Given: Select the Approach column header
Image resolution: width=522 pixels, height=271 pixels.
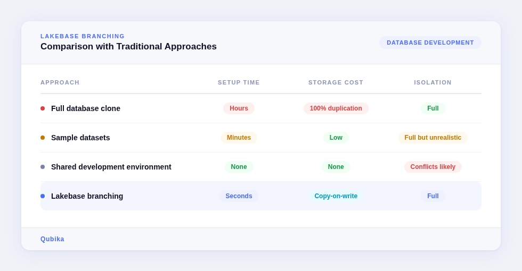Looking at the screenshot, I should (60, 82).
